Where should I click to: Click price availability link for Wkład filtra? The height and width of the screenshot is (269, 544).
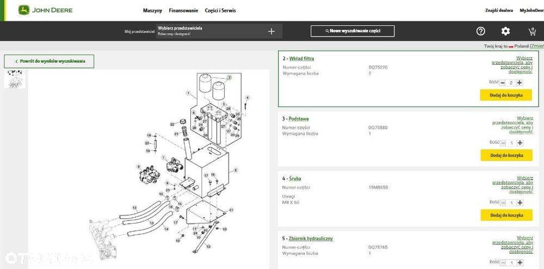(512, 65)
